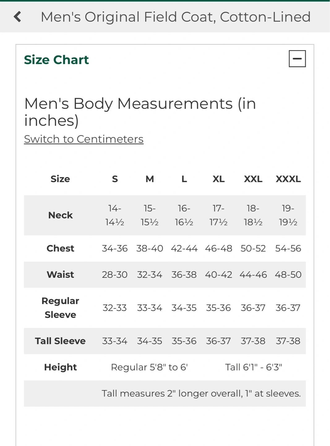Tap the Waist row label

(60, 275)
